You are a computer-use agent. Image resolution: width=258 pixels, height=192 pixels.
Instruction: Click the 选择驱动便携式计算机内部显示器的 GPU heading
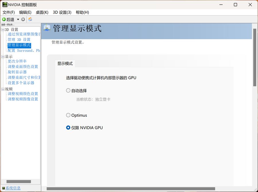101,78
